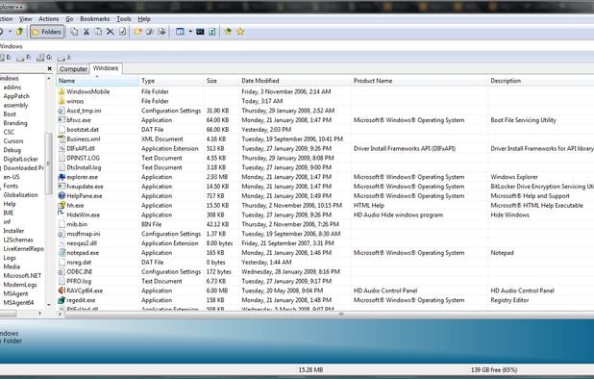
Task: Click the file list horizontal scrollbar thumb
Action: click(342, 314)
